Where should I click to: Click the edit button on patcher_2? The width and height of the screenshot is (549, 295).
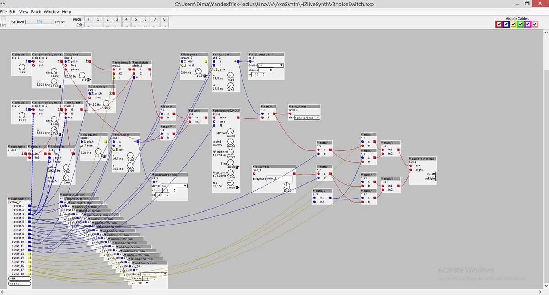click(x=20, y=279)
